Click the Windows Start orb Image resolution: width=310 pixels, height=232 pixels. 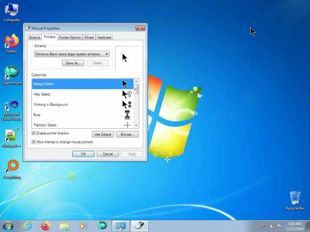click(x=8, y=226)
